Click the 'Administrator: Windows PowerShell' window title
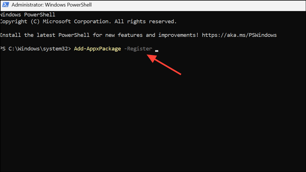306x172 pixels. (52, 5)
